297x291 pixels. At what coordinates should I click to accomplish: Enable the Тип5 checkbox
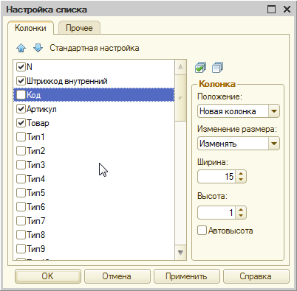point(21,193)
